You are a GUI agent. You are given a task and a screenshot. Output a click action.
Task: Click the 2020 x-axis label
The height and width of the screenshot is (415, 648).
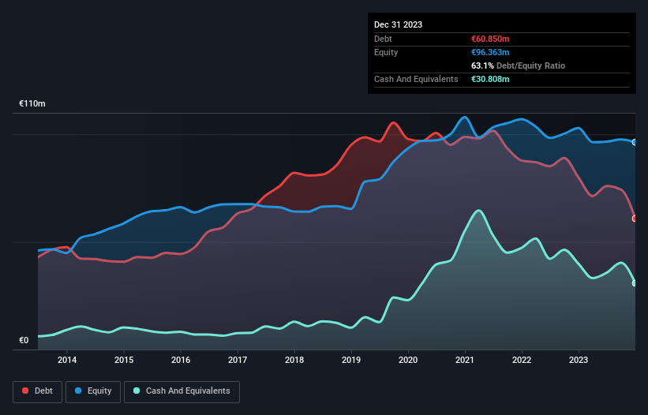(408, 360)
